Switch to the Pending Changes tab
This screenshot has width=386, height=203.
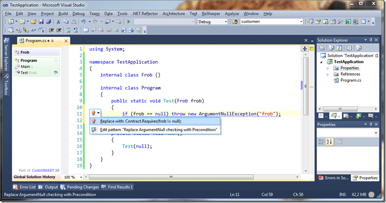(80, 187)
